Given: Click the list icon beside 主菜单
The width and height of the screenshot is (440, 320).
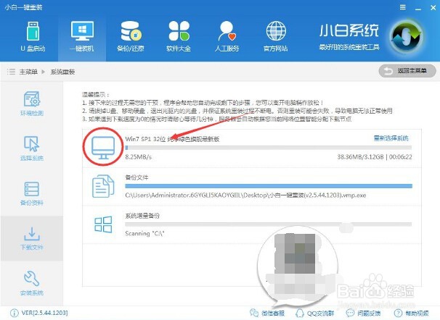Looking at the screenshot, I should point(11,72).
